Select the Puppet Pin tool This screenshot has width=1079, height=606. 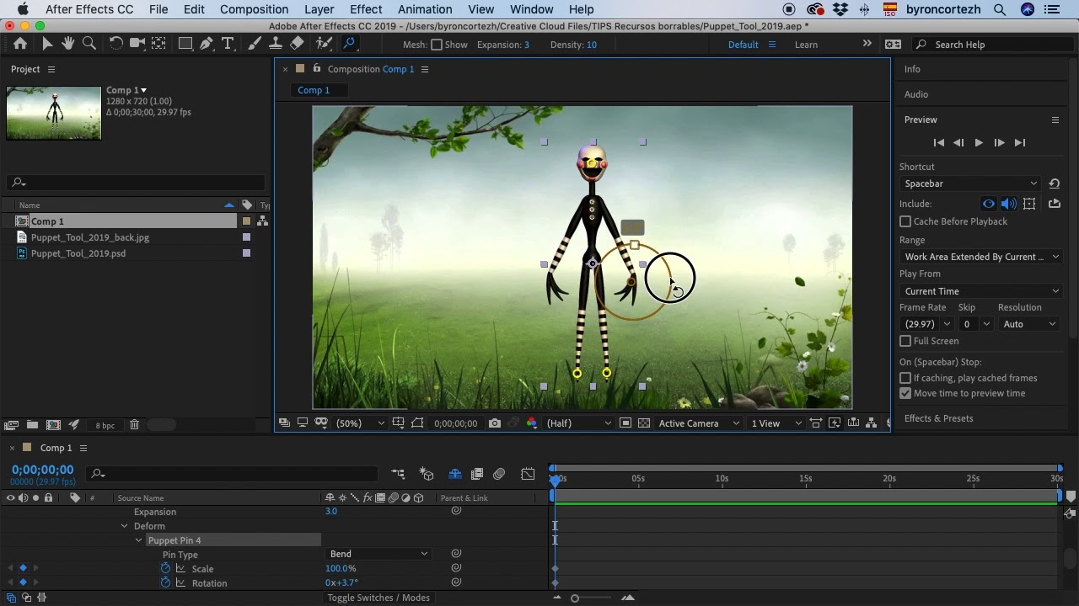[349, 44]
